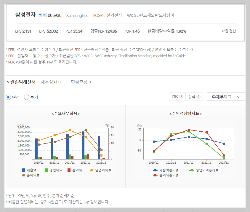Select the 연간 radio button
The image size is (250, 212).
(8, 97)
